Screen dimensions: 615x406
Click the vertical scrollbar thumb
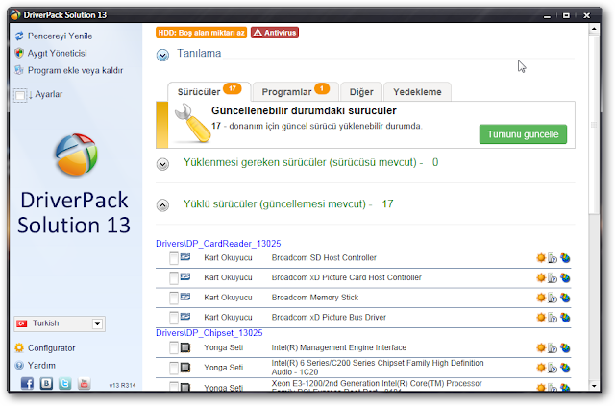tap(594, 126)
